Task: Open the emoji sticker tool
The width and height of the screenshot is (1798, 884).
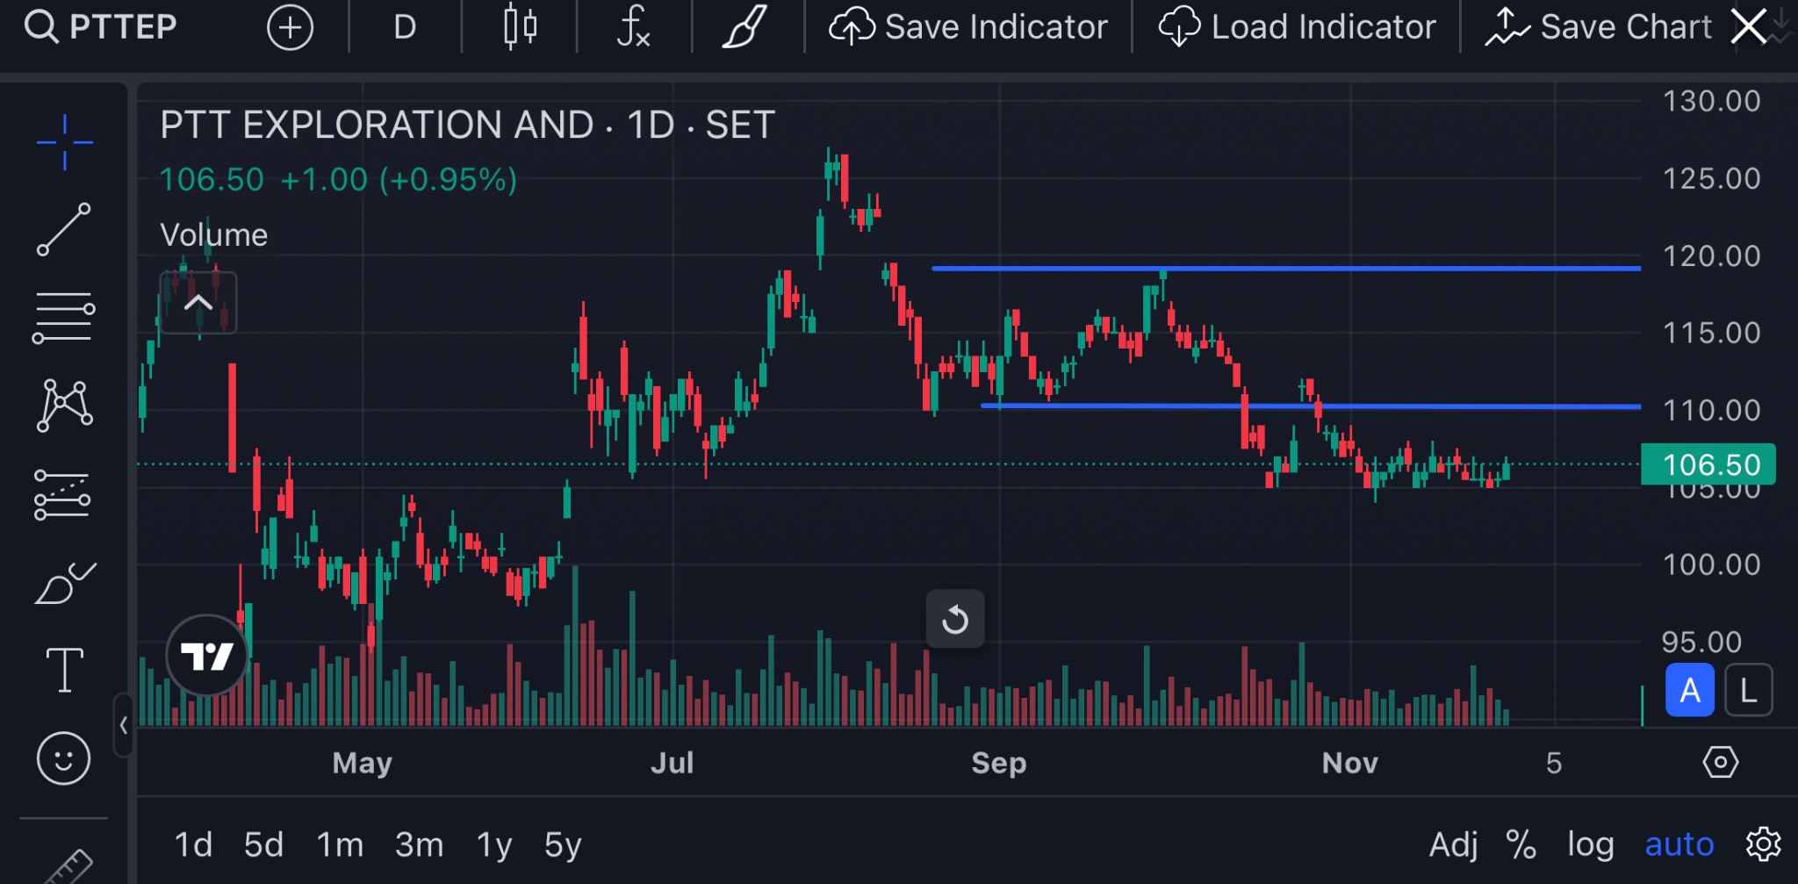Action: point(63,758)
